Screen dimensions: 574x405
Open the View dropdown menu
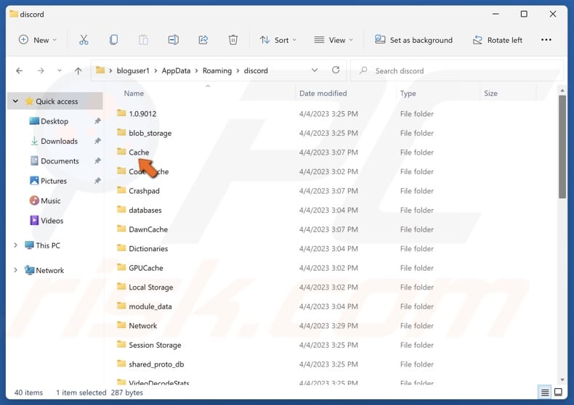[334, 40]
